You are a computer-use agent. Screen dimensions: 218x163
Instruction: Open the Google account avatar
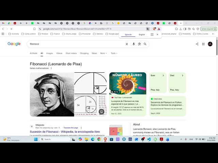(x=210, y=44)
